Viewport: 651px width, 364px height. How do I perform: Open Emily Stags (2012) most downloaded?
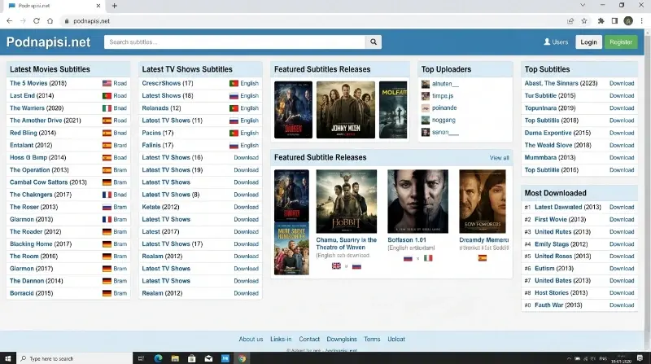click(561, 244)
